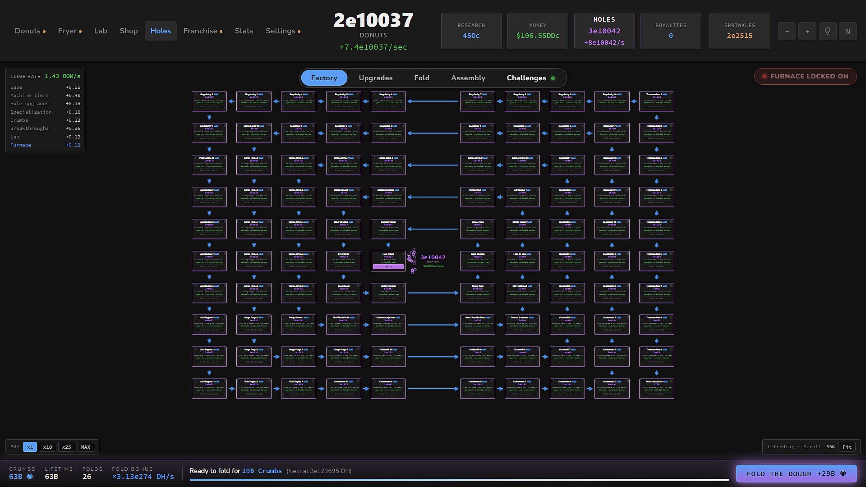Set buy amount to x10
The height and width of the screenshot is (487, 866).
click(47, 447)
